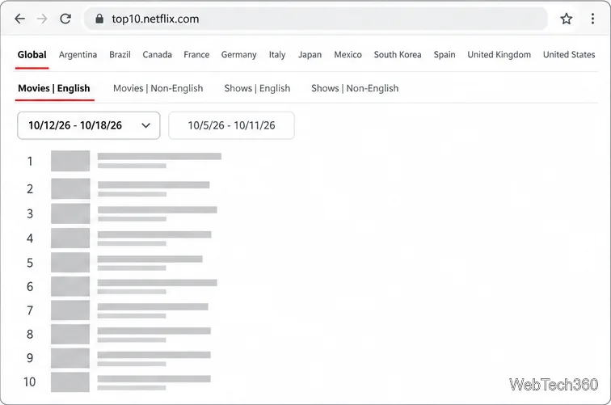Go back using the browser back arrow
611x405 pixels.
pos(19,19)
